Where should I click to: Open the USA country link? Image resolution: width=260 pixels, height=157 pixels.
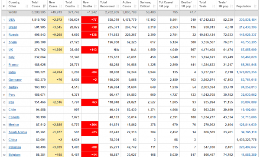12,20
